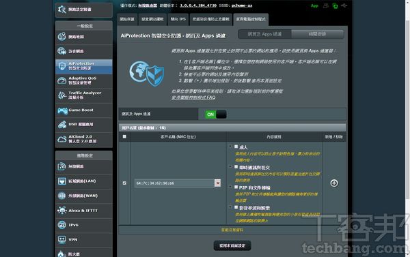Viewport: 410px width, 257px height.
Task: Open the Wireless settings sidebar item
Action: [83, 166]
